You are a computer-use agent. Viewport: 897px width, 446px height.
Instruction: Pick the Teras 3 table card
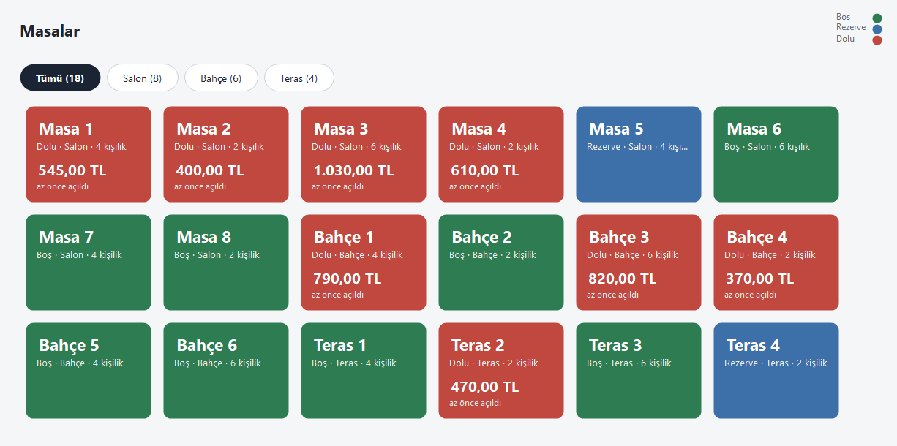click(639, 371)
